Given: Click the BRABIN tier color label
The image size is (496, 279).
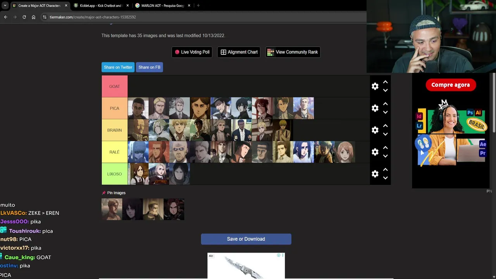Looking at the screenshot, I should pos(114,130).
